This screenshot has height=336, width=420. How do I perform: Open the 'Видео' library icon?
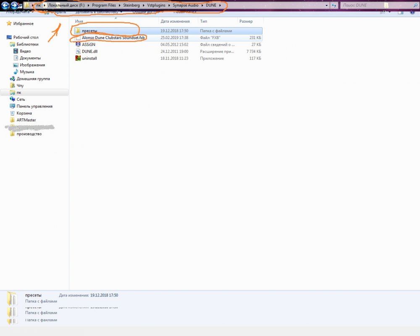coord(16,51)
